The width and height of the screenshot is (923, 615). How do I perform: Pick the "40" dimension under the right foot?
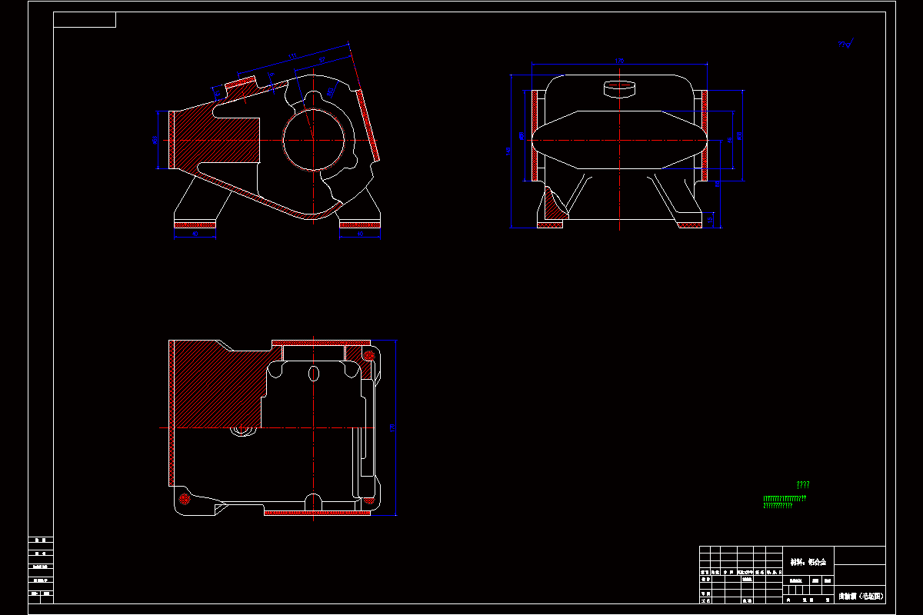pyautogui.click(x=360, y=233)
